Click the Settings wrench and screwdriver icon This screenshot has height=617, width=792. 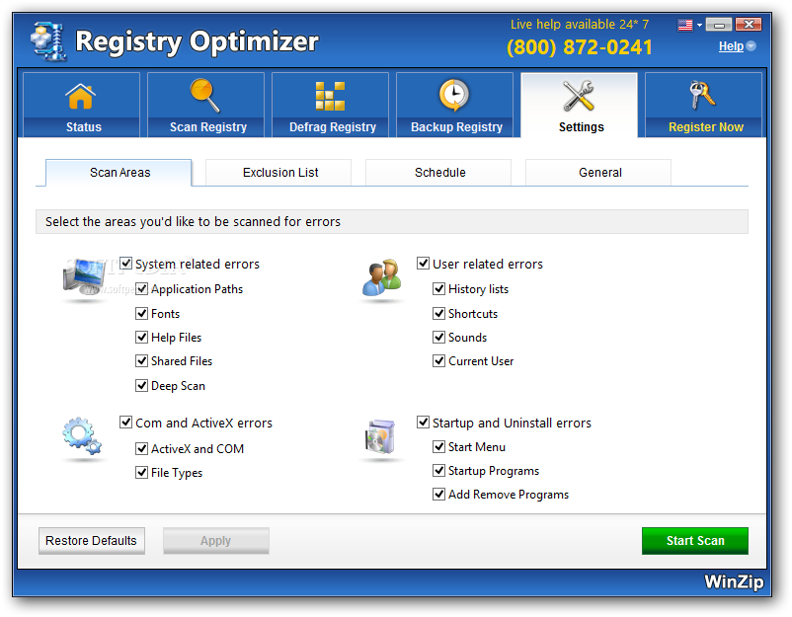[579, 96]
